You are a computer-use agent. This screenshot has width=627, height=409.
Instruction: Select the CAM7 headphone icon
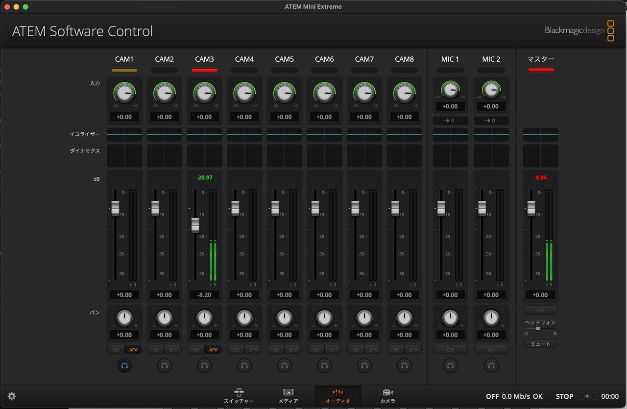click(x=364, y=365)
